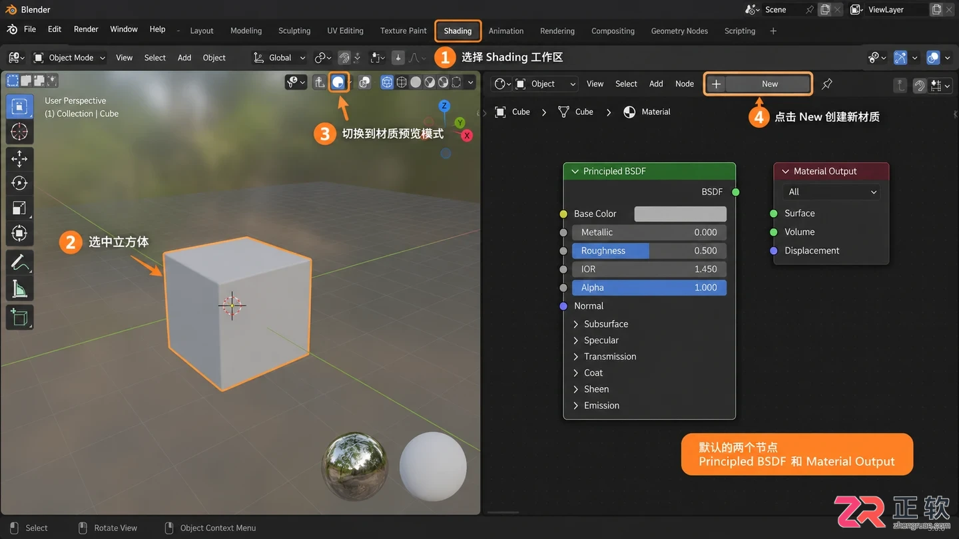Collapse the Principled BSDF node
959x539 pixels.
point(575,172)
